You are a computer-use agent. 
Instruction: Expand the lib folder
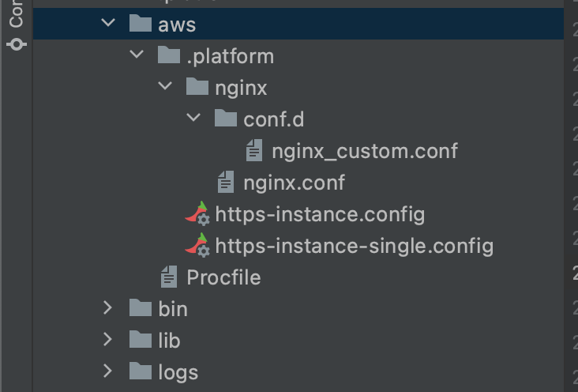(108, 340)
